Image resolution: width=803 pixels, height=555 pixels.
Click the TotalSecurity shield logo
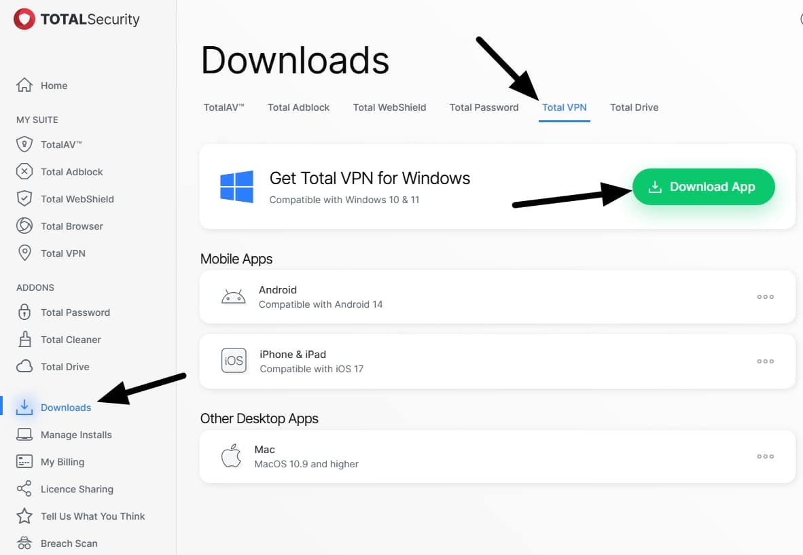coord(24,19)
